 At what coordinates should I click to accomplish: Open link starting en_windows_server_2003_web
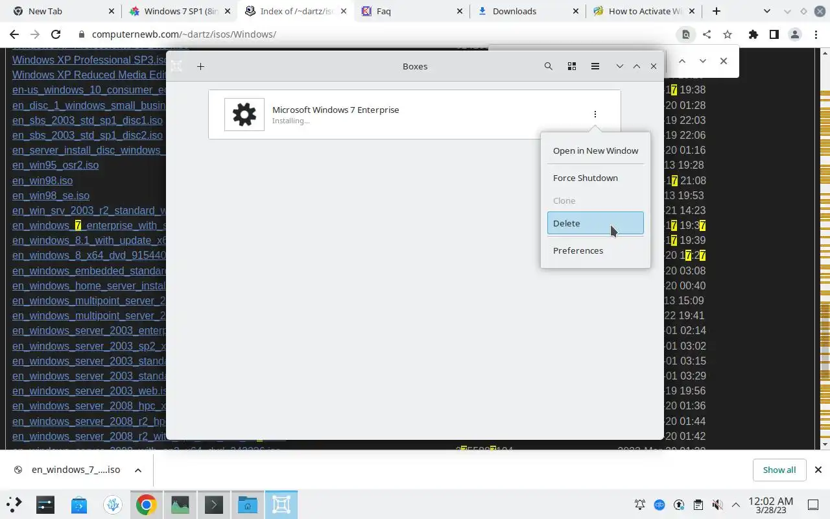pos(89,391)
